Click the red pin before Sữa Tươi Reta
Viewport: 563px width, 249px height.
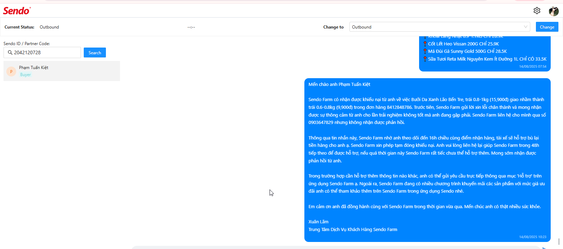[x=425, y=59]
